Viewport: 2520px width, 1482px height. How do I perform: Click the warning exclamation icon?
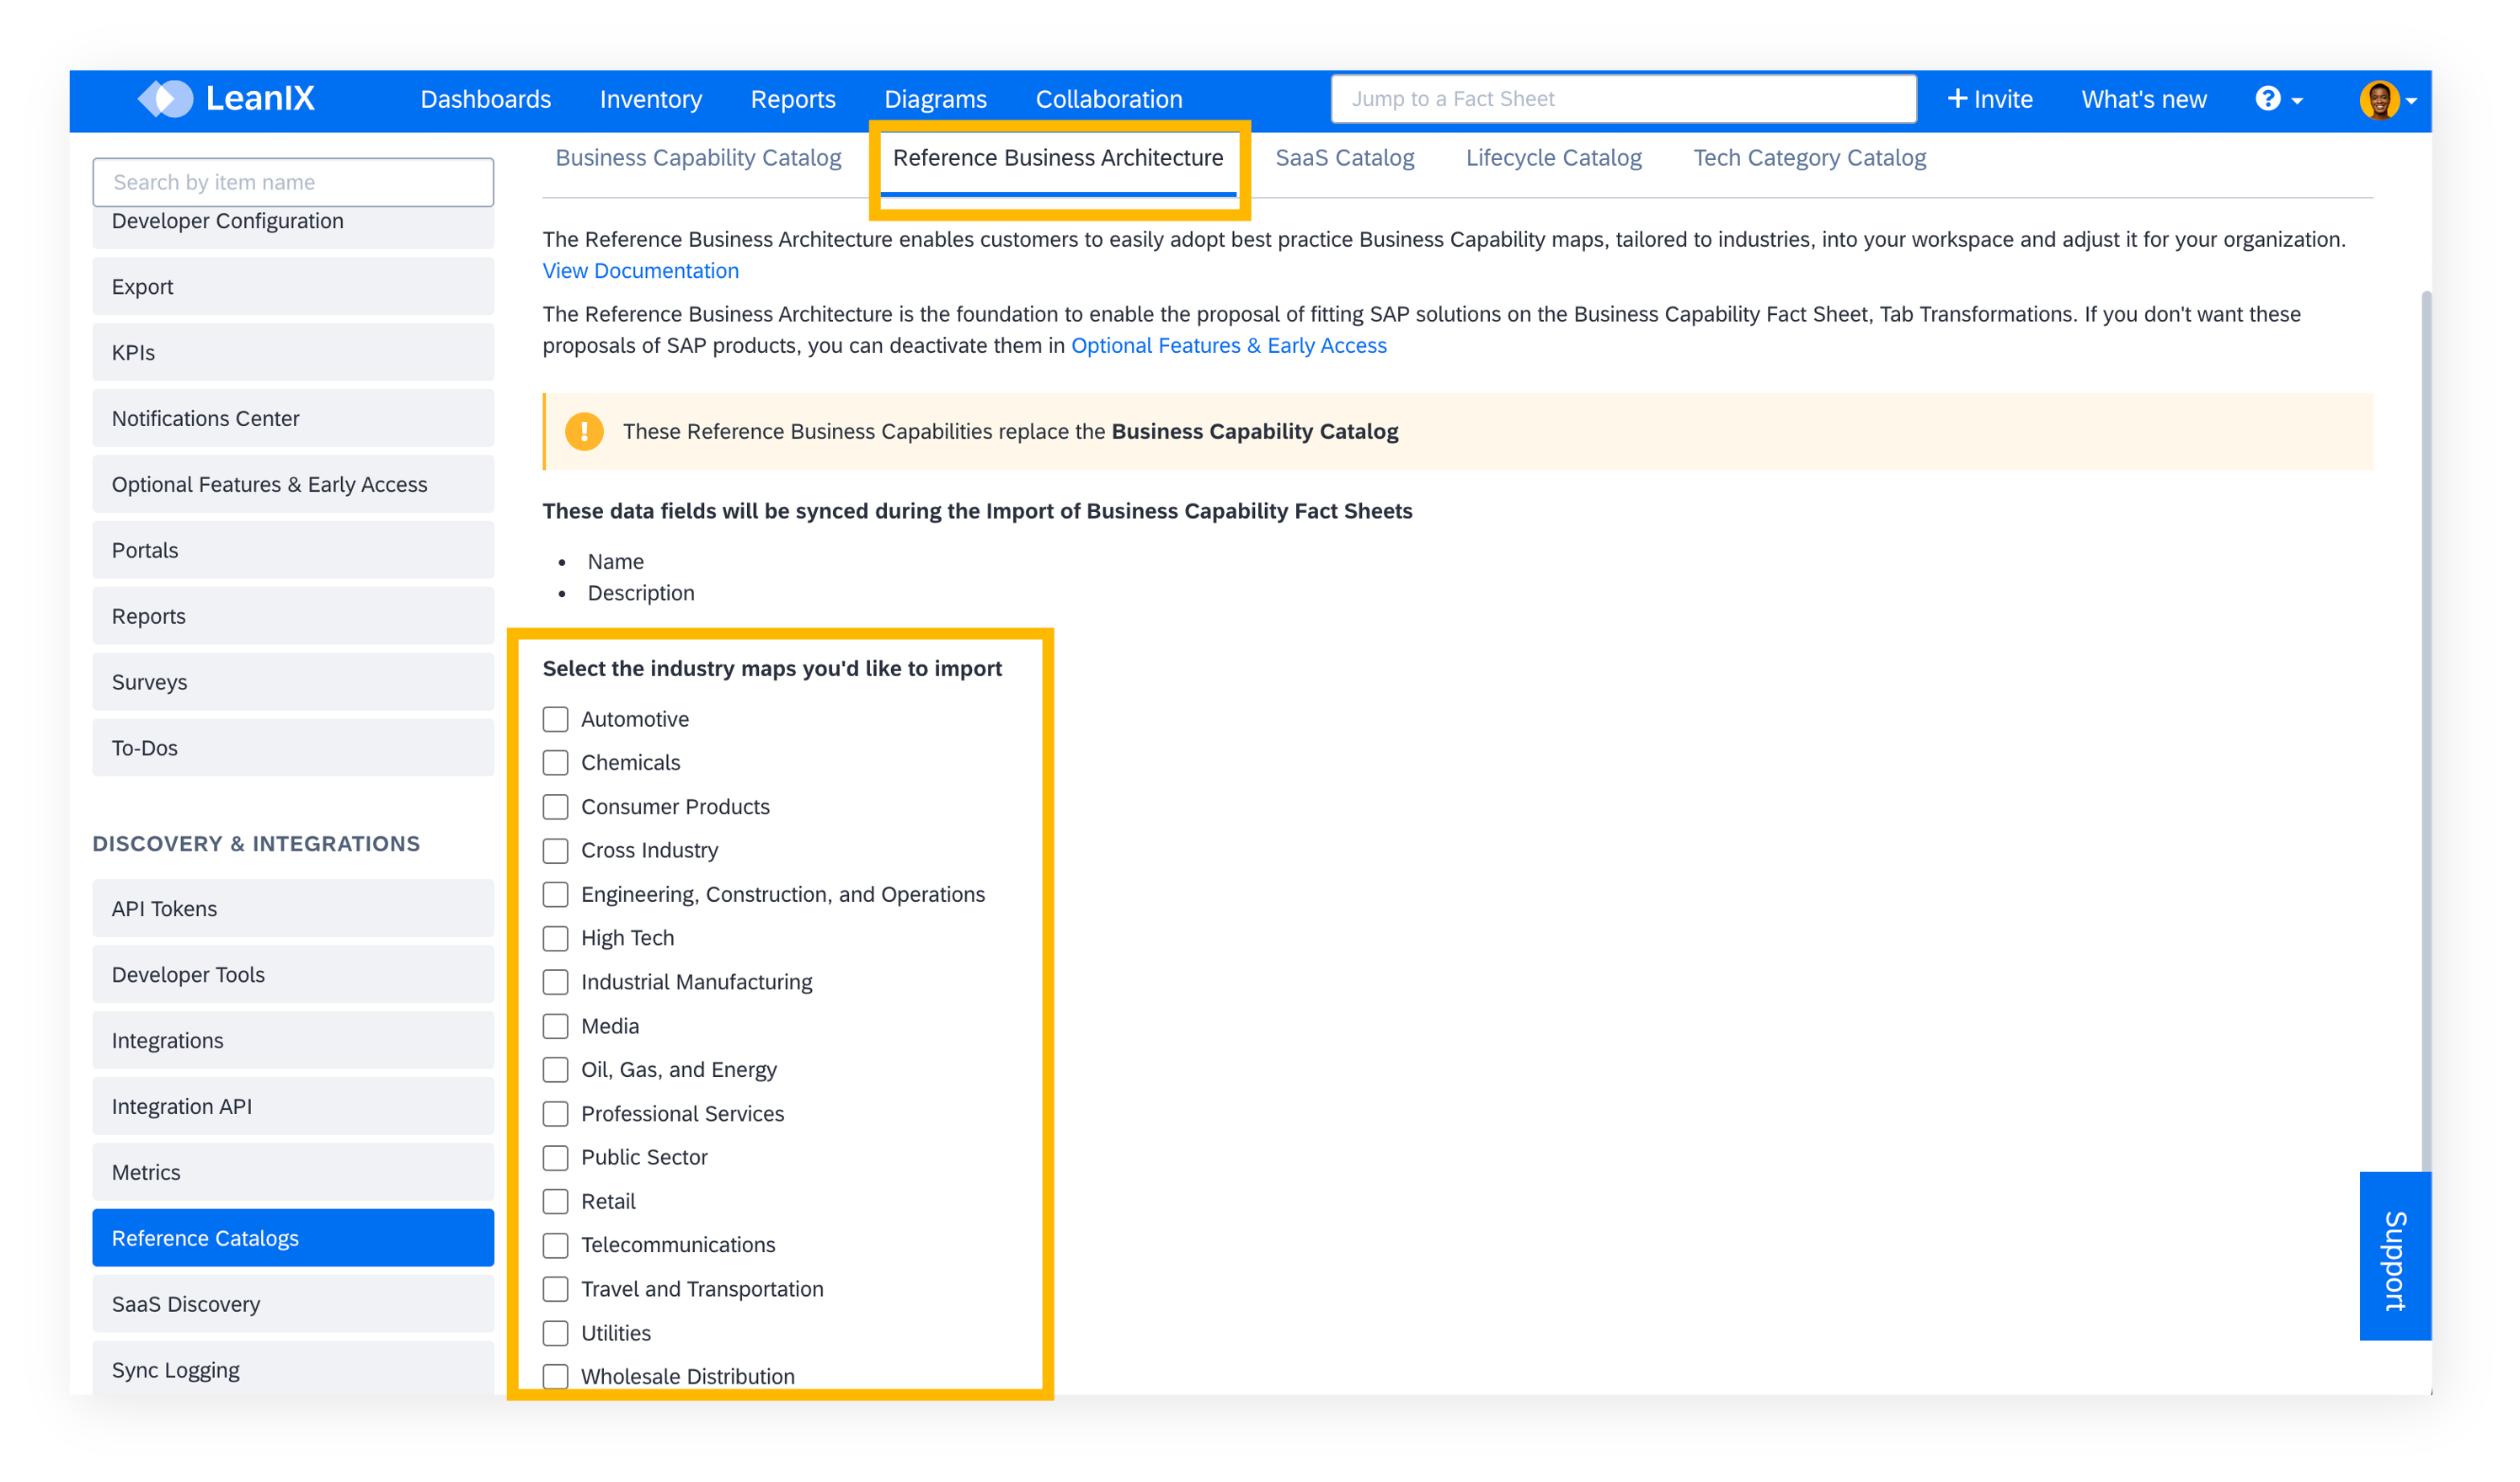tap(584, 431)
